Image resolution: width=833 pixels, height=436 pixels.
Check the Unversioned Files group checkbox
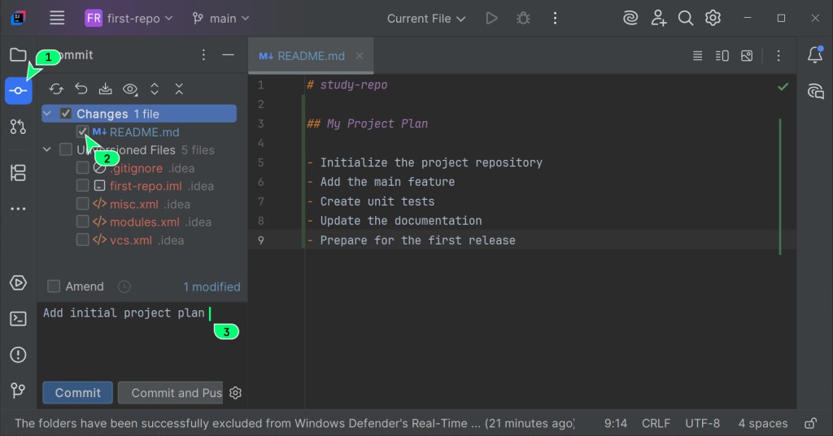tap(65, 149)
